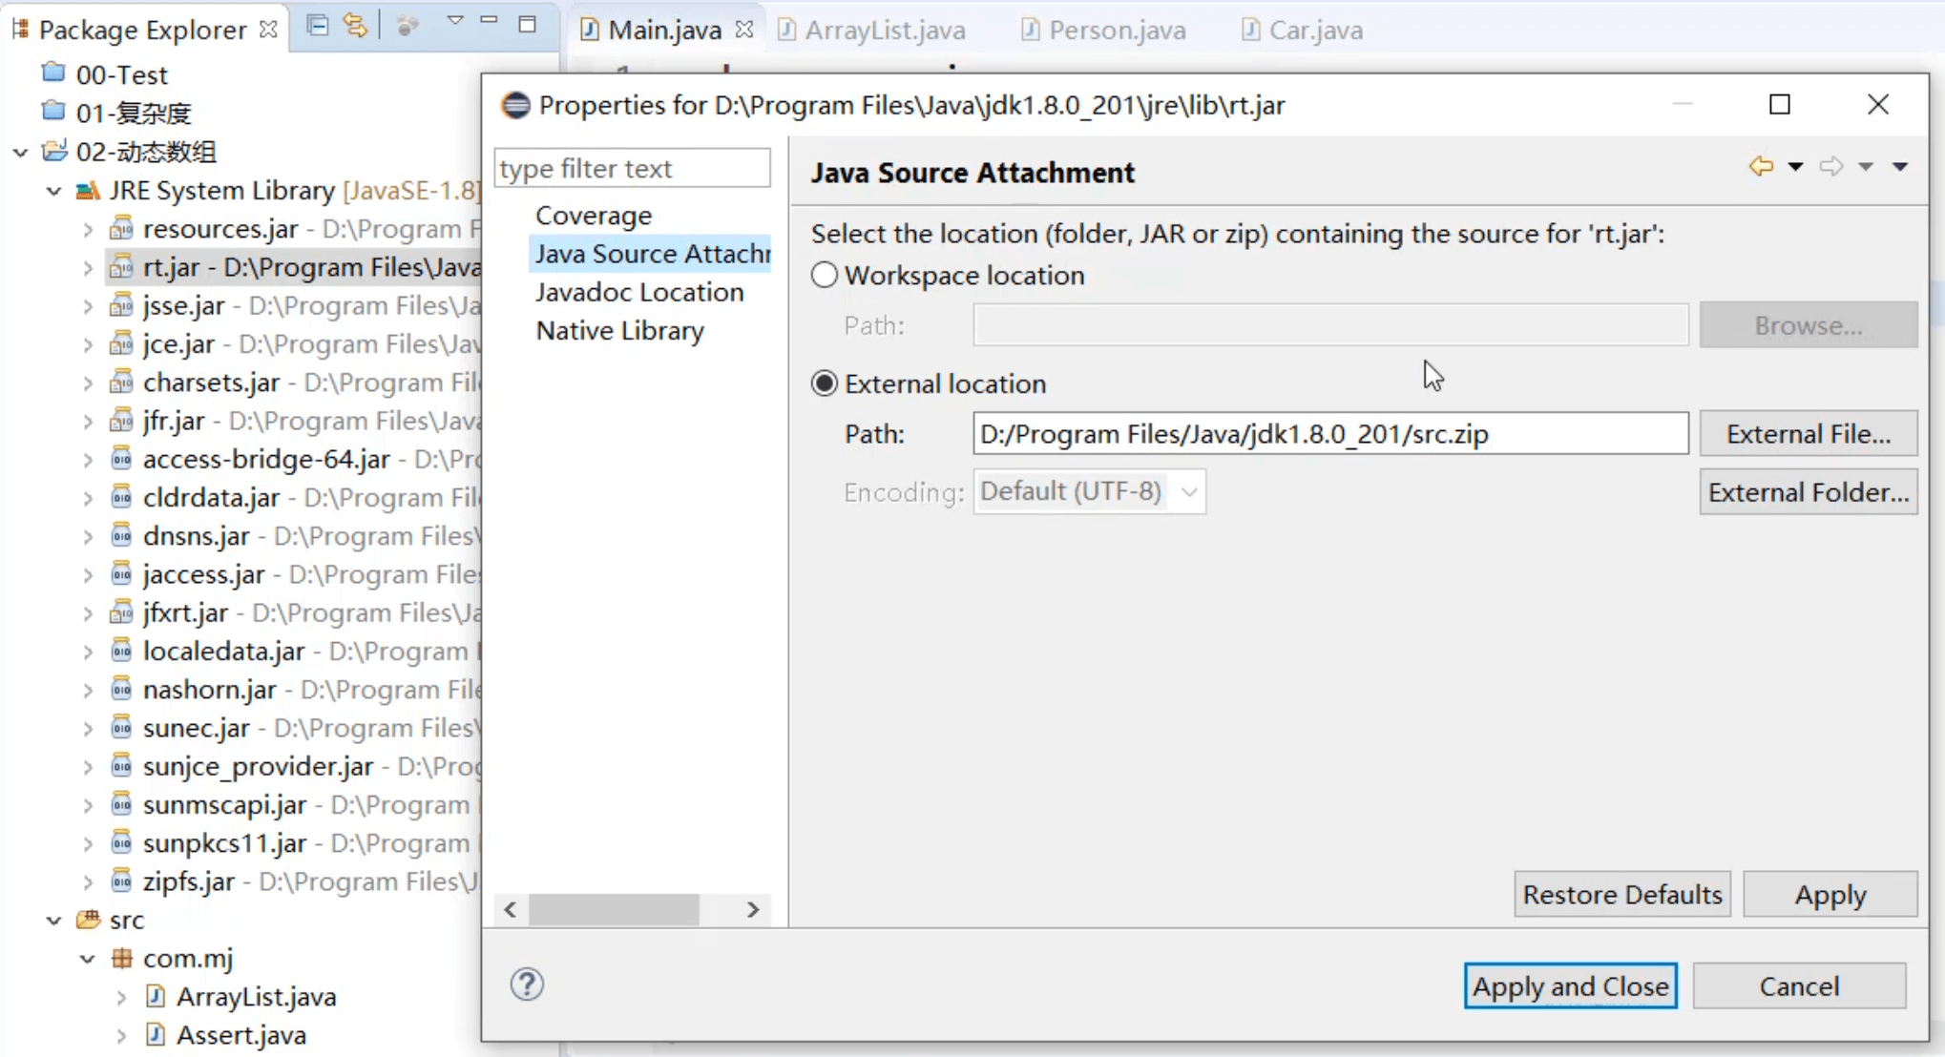Click the Back navigation arrow in dialog
Viewport: 1945px width, 1057px height.
[x=1762, y=166]
